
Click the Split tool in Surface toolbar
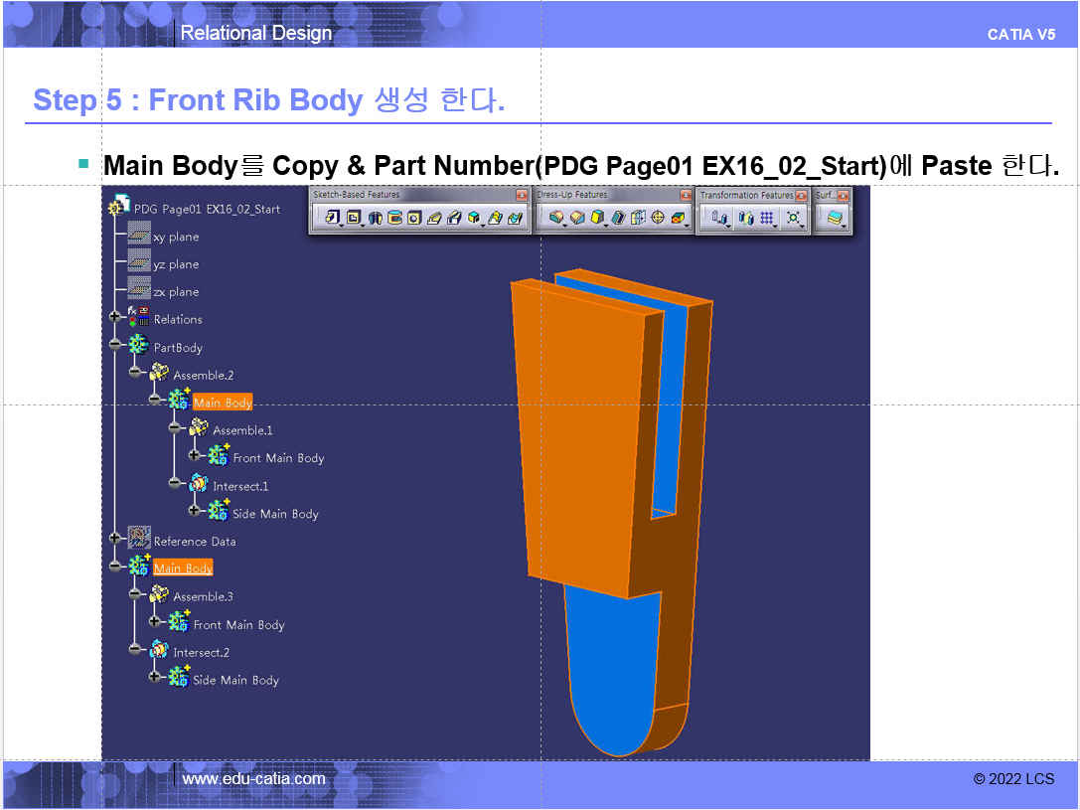pyautogui.click(x=834, y=218)
